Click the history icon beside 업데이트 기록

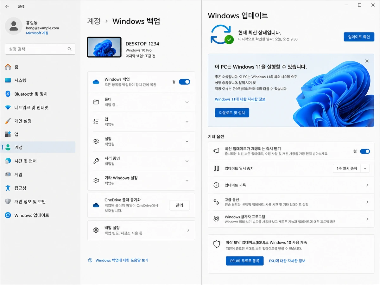tap(216, 185)
